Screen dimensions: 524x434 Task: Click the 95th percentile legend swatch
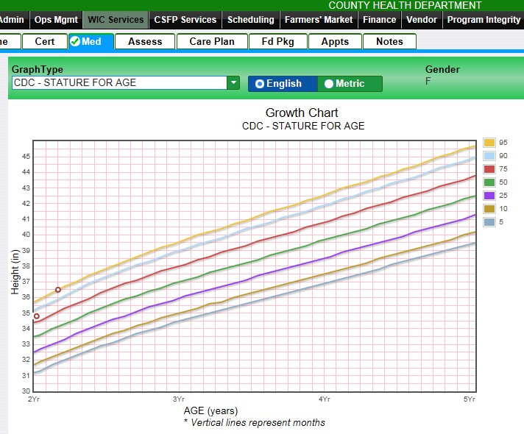(x=489, y=142)
